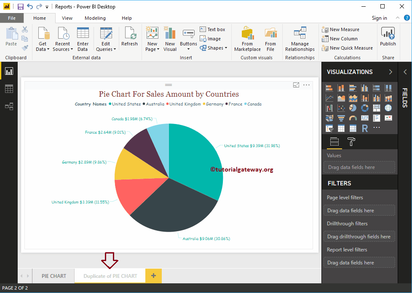Viewport: 412px width, 293px height.
Task: Select the Treemap visualization icon
Action: [376, 108]
